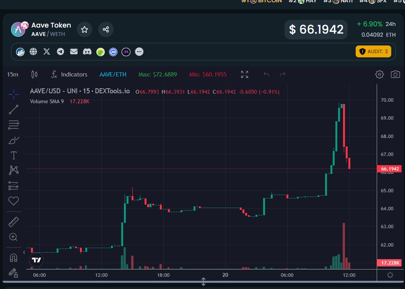This screenshot has width=405, height=289.
Task: Open the CoinGecko listing icon
Action: pyautogui.click(x=101, y=52)
